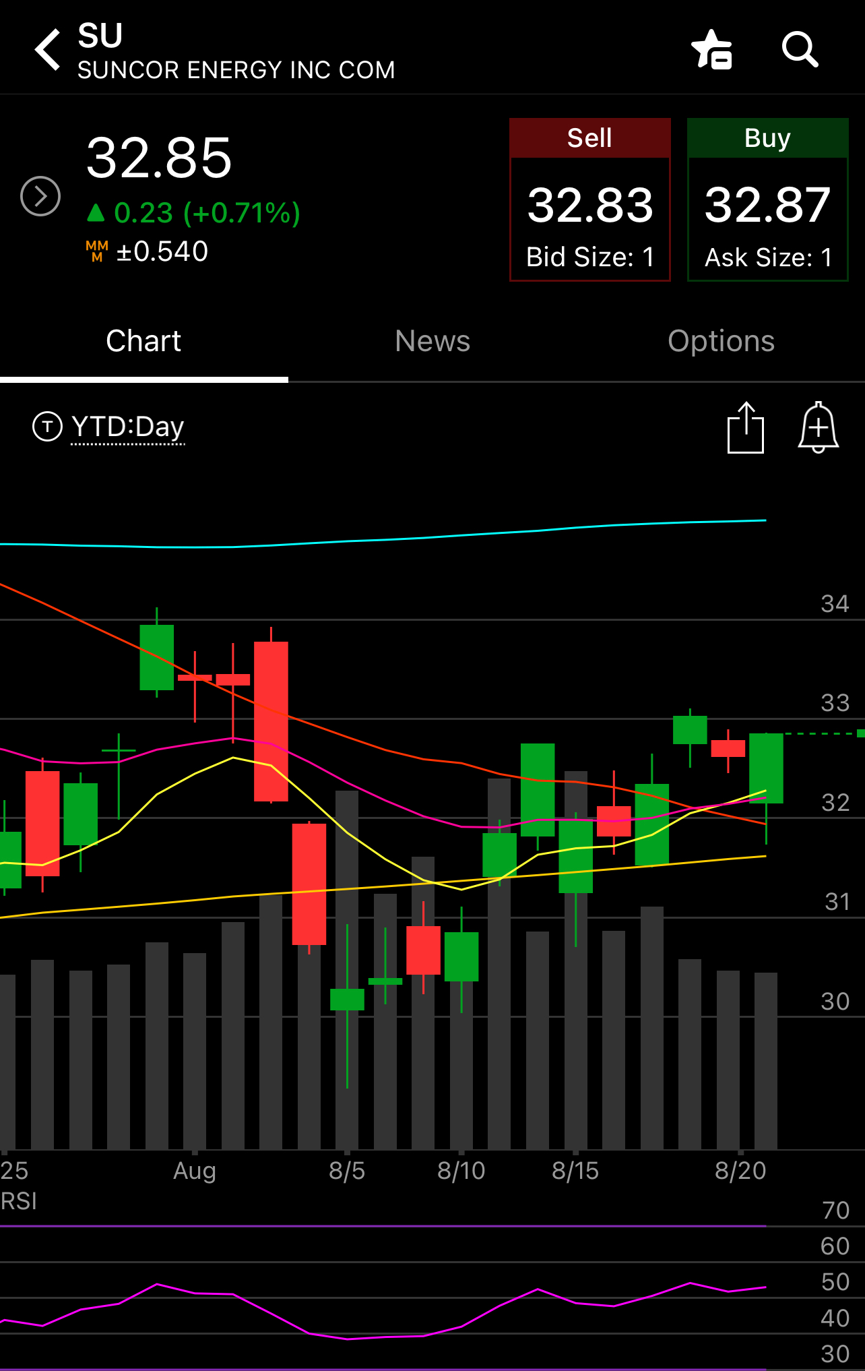The image size is (865, 1371).
Task: Select the 8/20 green candlestick
Action: (x=766, y=768)
